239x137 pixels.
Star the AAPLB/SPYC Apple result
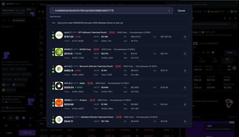coord(185,87)
